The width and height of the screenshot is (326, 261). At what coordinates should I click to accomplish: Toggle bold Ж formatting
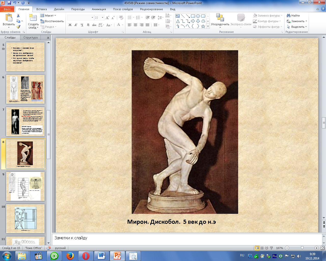(70, 25)
